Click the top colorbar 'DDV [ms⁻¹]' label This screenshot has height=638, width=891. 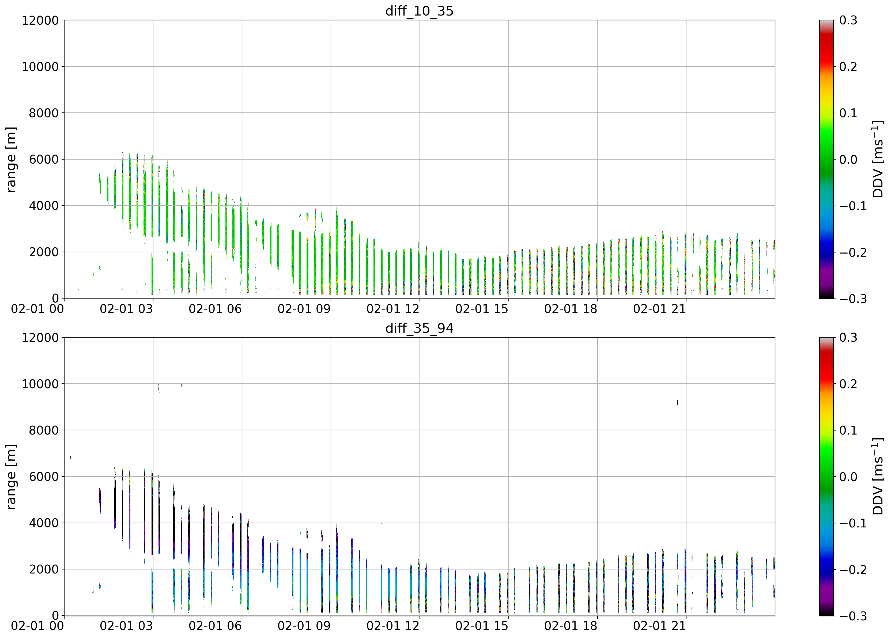pyautogui.click(x=877, y=160)
